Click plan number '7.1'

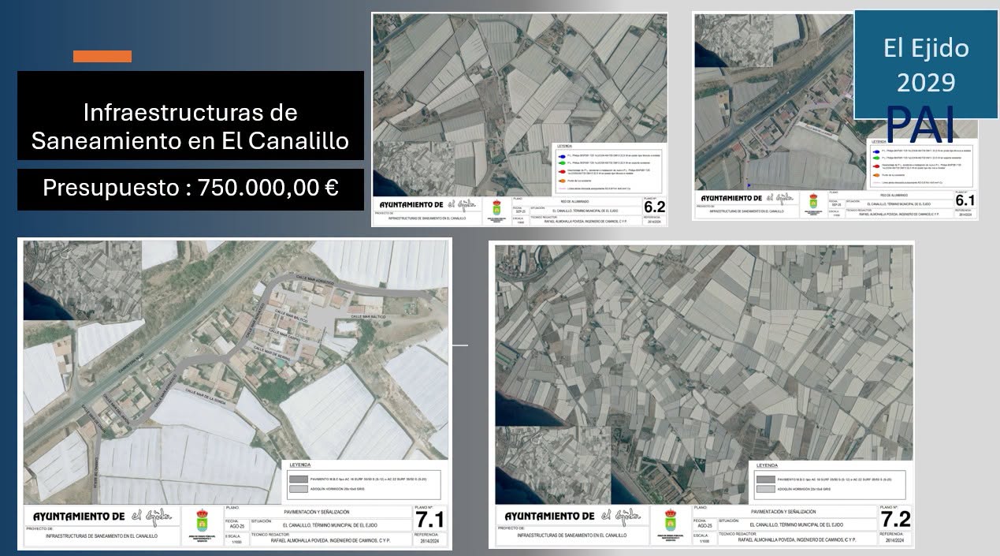[429, 521]
